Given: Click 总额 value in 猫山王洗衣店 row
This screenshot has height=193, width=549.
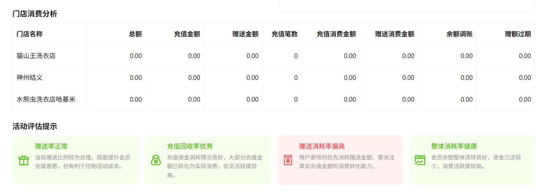Looking at the screenshot, I should point(136,56).
